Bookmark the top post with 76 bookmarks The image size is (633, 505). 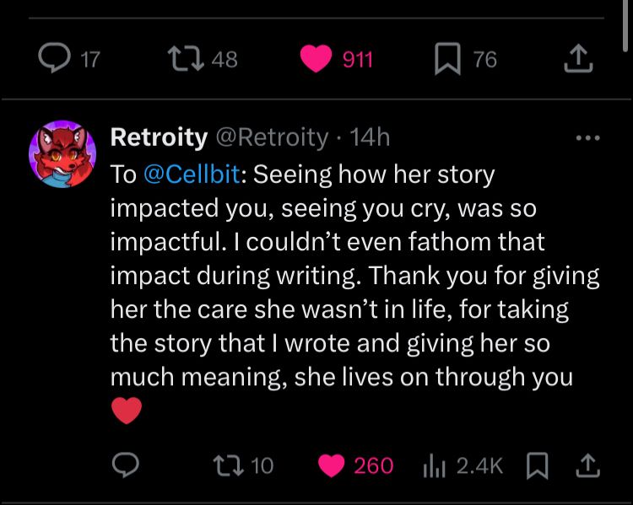click(x=446, y=58)
